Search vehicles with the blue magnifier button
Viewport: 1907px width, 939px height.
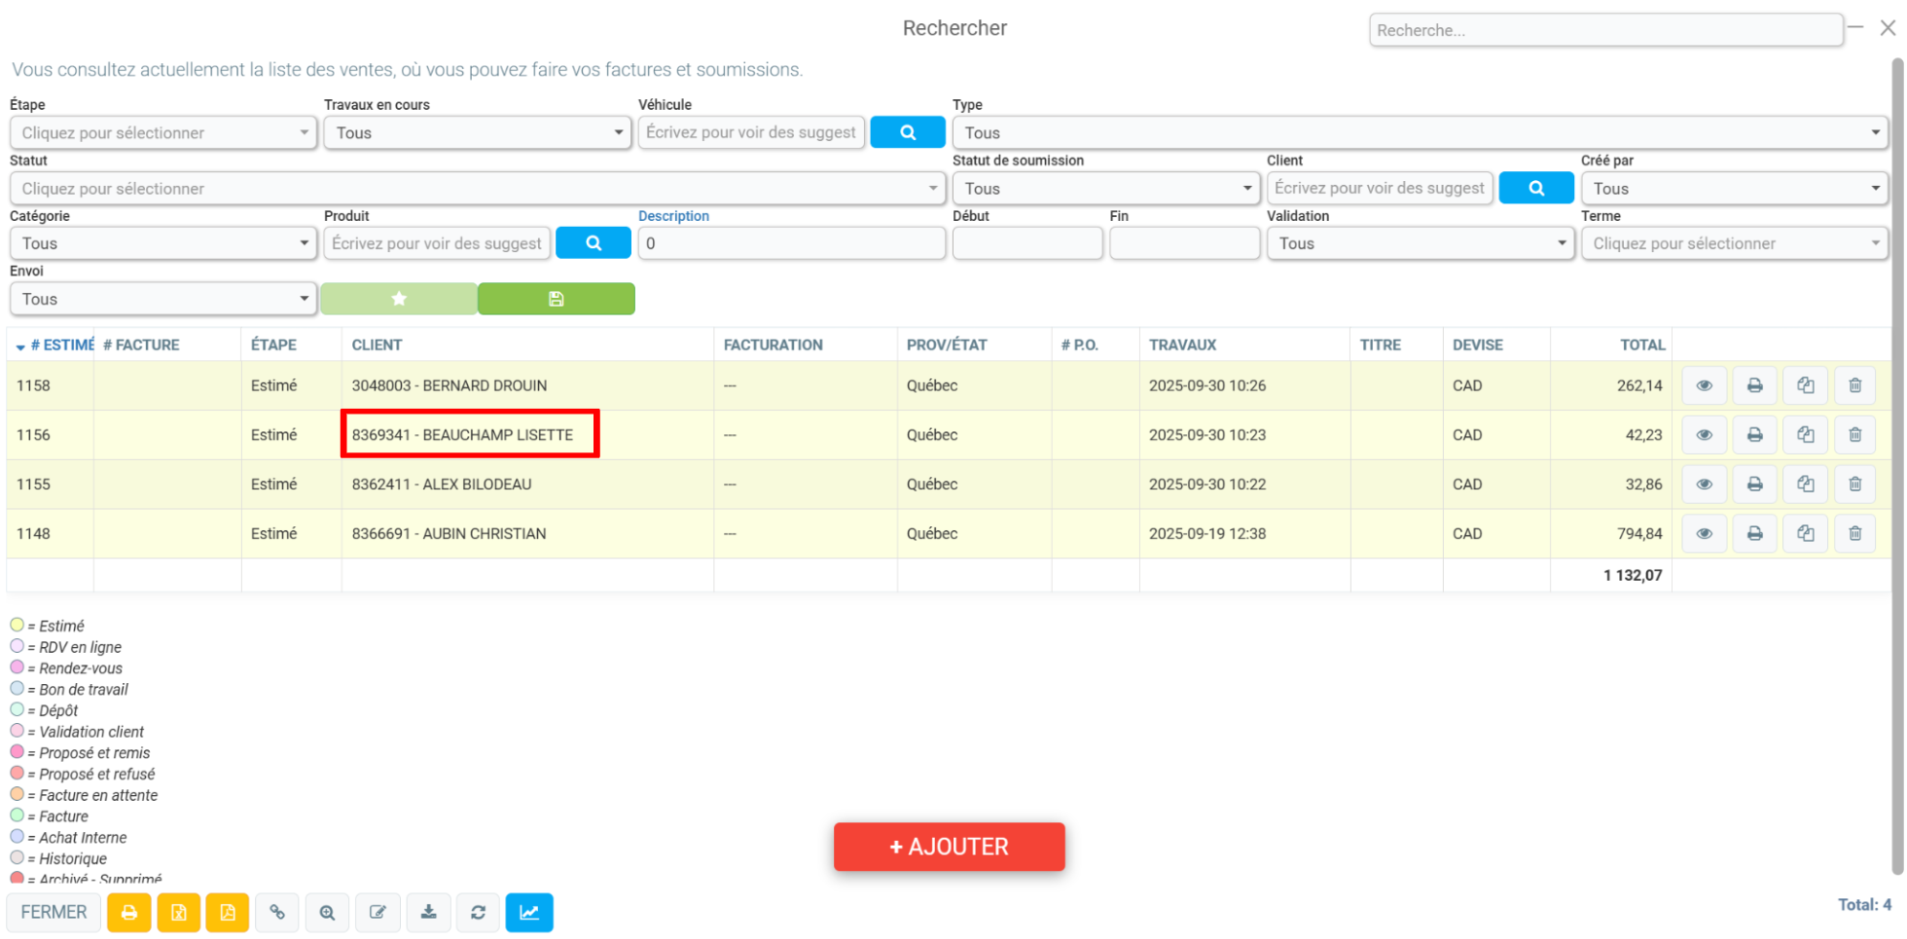pos(907,132)
